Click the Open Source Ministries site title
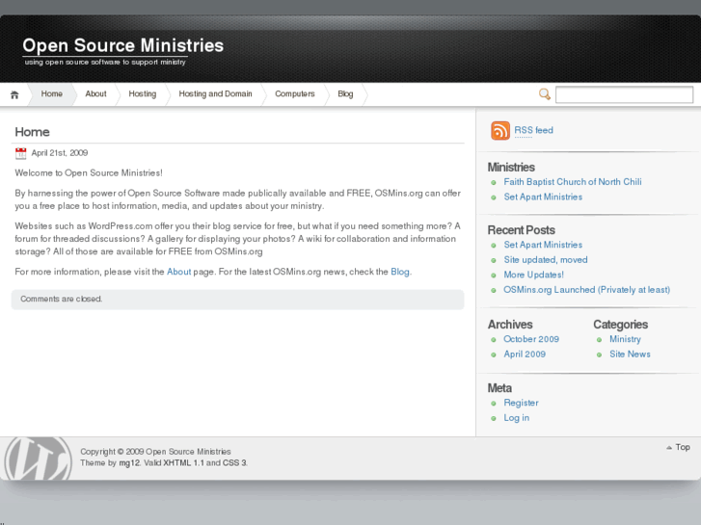Image resolution: width=701 pixels, height=525 pixels. point(122,45)
